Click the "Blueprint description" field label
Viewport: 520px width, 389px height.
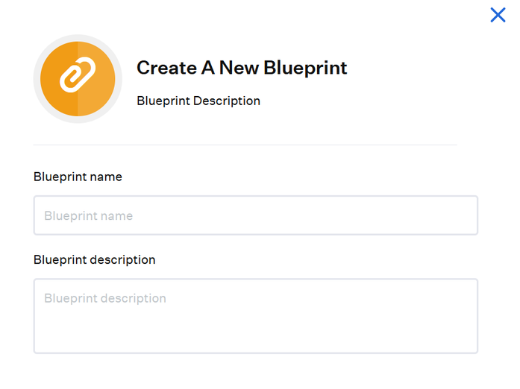tap(94, 259)
